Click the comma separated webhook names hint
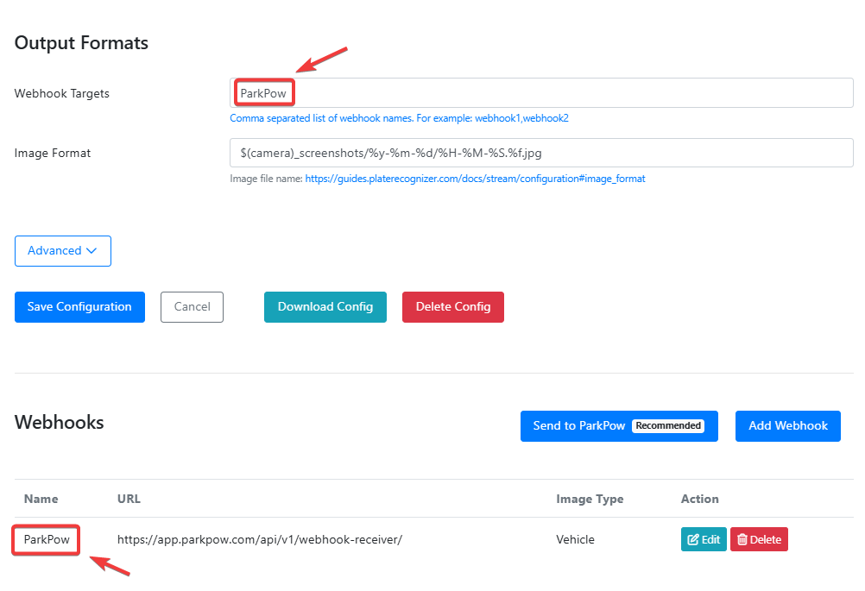This screenshot has height=591, width=865. [x=399, y=118]
